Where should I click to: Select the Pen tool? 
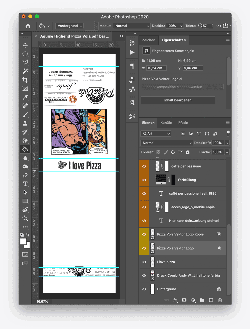coord(25,175)
